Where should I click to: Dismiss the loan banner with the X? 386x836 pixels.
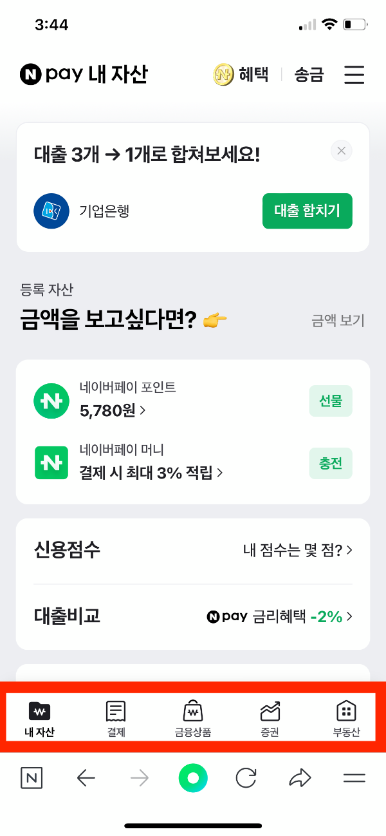click(341, 150)
